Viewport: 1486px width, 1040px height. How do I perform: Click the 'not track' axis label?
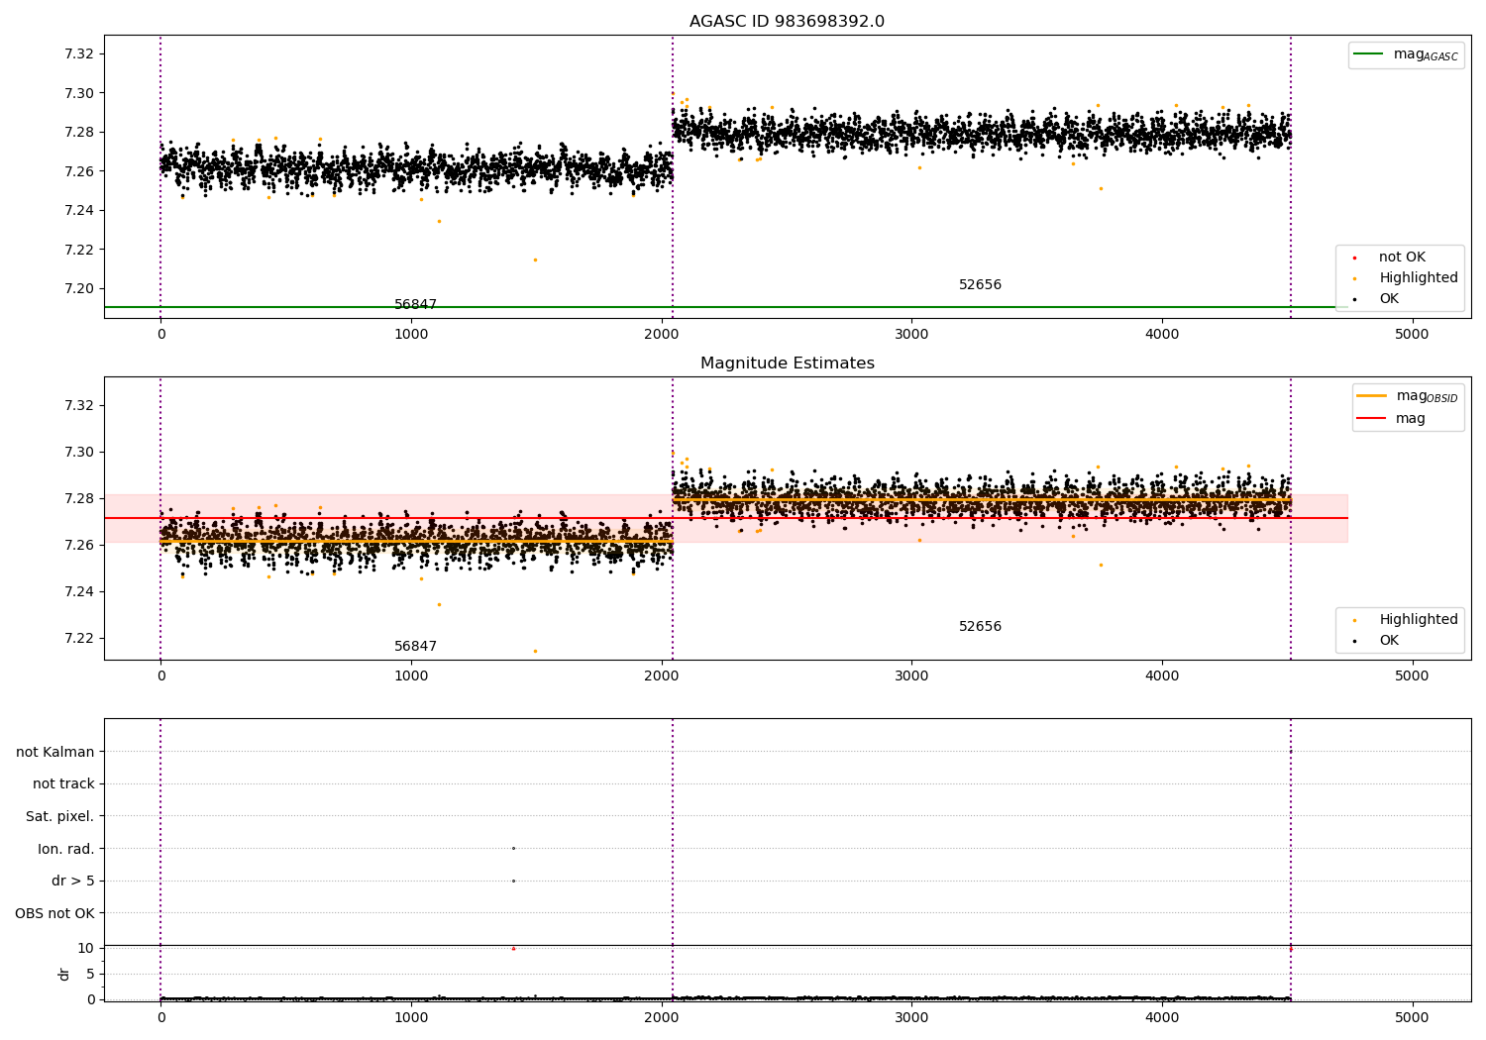pyautogui.click(x=63, y=784)
